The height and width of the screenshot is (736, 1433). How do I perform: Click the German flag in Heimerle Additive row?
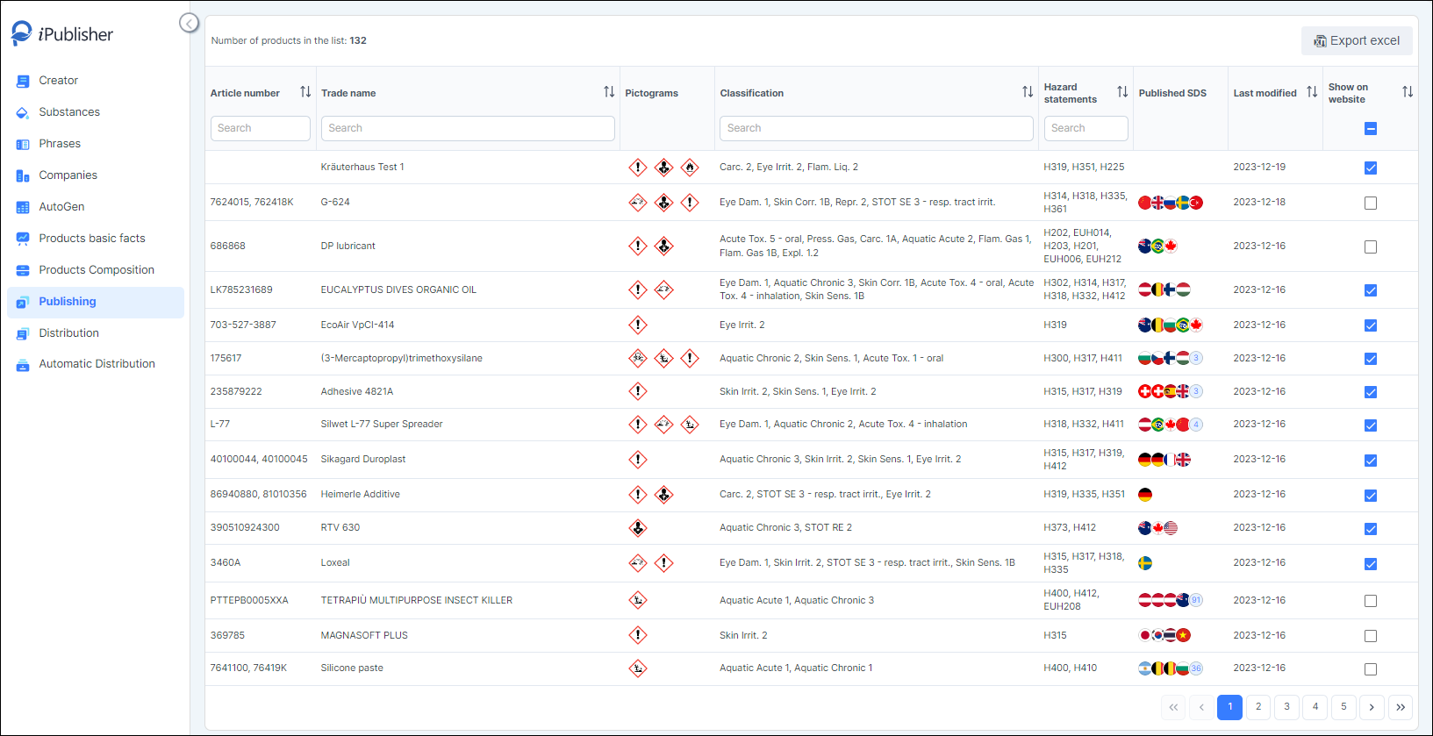pyautogui.click(x=1145, y=495)
